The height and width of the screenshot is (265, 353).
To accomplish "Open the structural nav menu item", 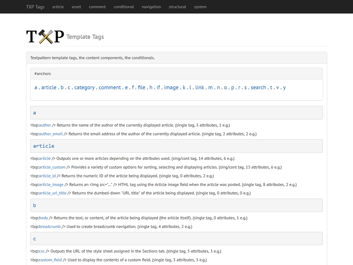I will 177,7.
